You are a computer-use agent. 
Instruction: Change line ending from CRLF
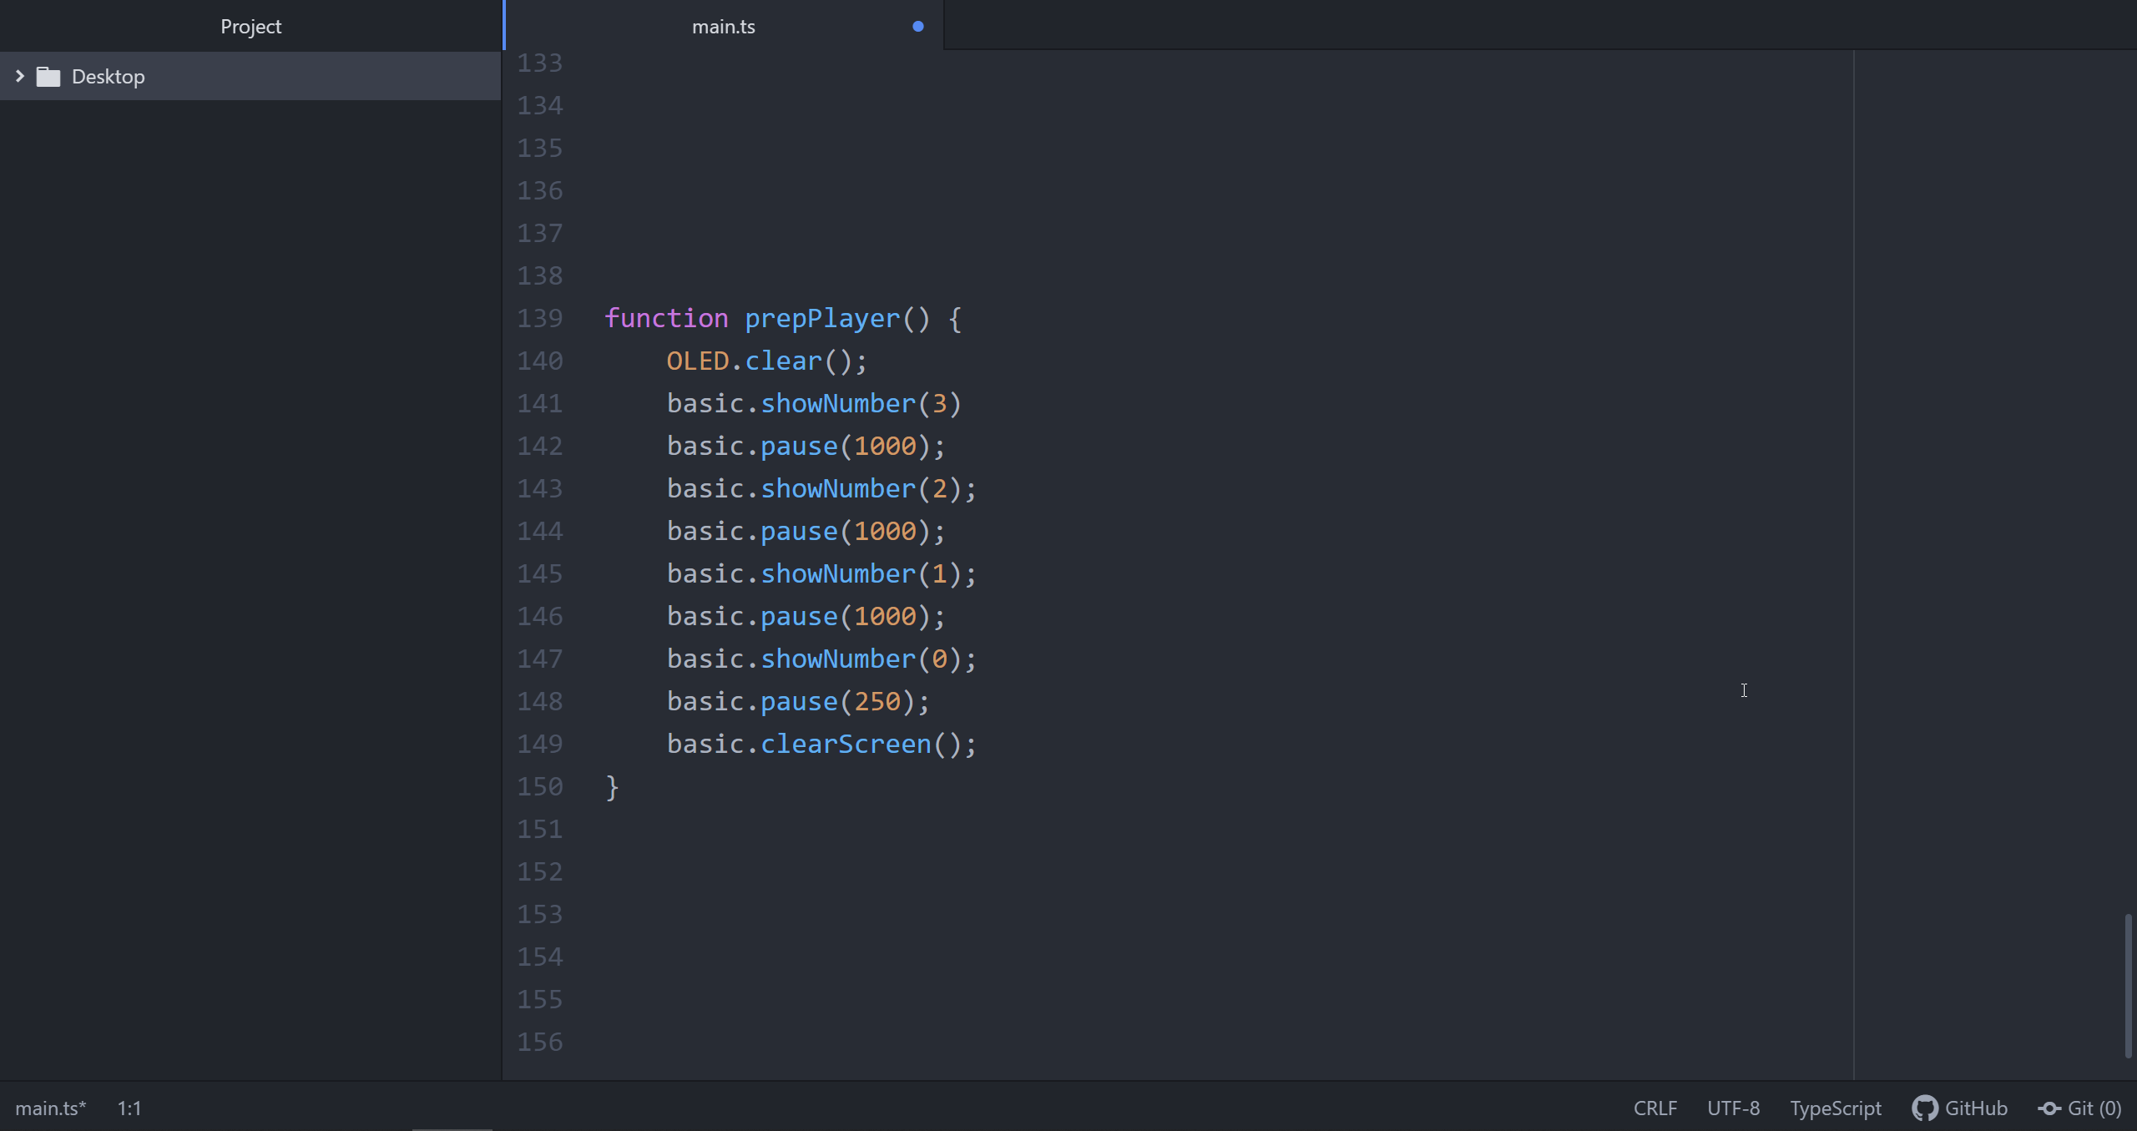[1655, 1108]
